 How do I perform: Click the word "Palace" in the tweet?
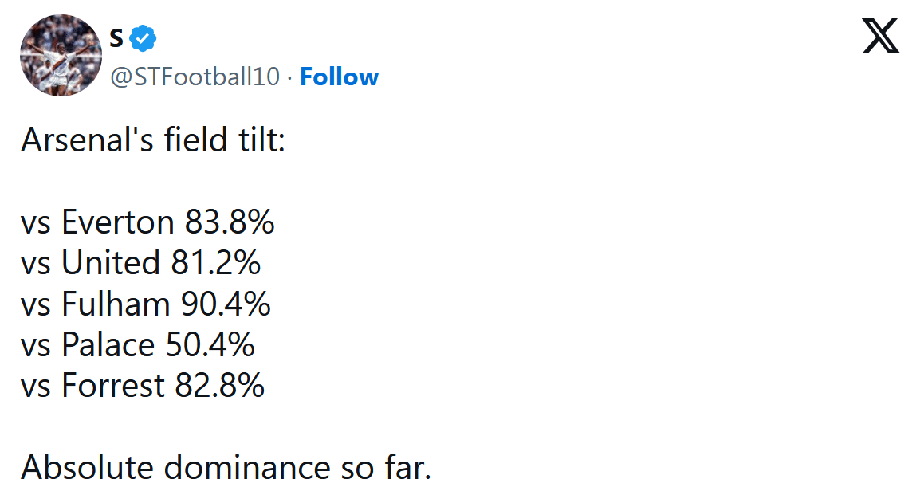pos(108,345)
